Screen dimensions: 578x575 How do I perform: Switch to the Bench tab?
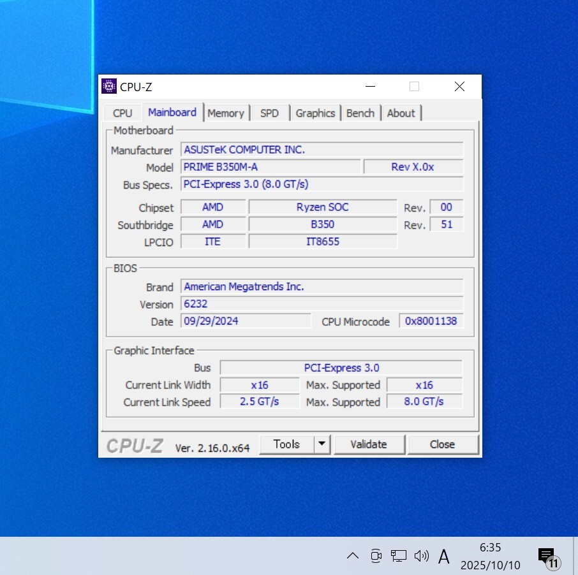point(360,113)
